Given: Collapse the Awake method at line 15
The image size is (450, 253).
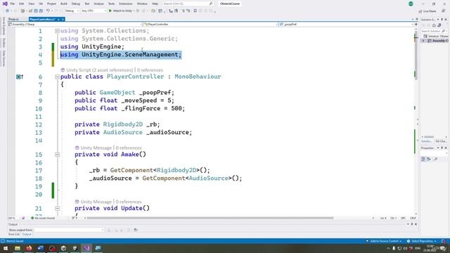Looking at the screenshot, I should pos(57,155).
